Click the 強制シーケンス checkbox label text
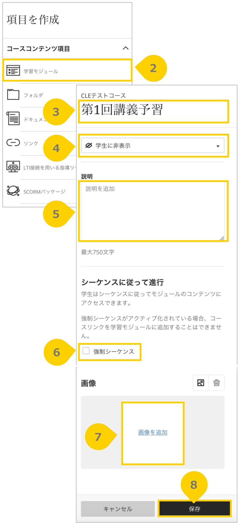 (x=114, y=351)
